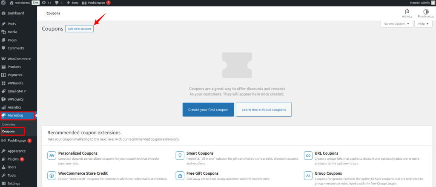Click the Media library icon
Viewport: 436px width, 187px height.
(3, 32)
